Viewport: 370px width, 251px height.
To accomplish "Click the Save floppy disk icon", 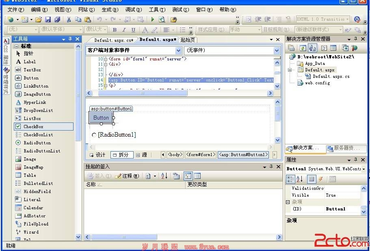I will 48,19.
